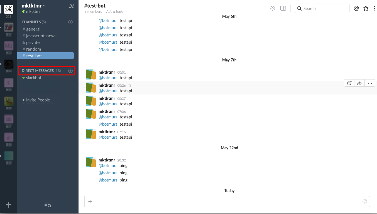377x214 pixels.
Task: Click mktktmr avatar on 07:15 message
Action: coord(91,134)
